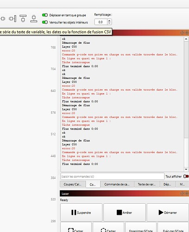Increase Remplissage value with up arrow
The height and width of the screenshot is (232, 189).
coord(109,20)
